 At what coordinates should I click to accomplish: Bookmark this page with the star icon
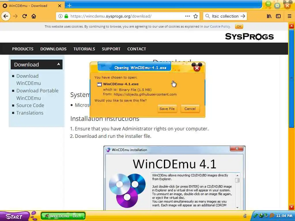(196, 16)
